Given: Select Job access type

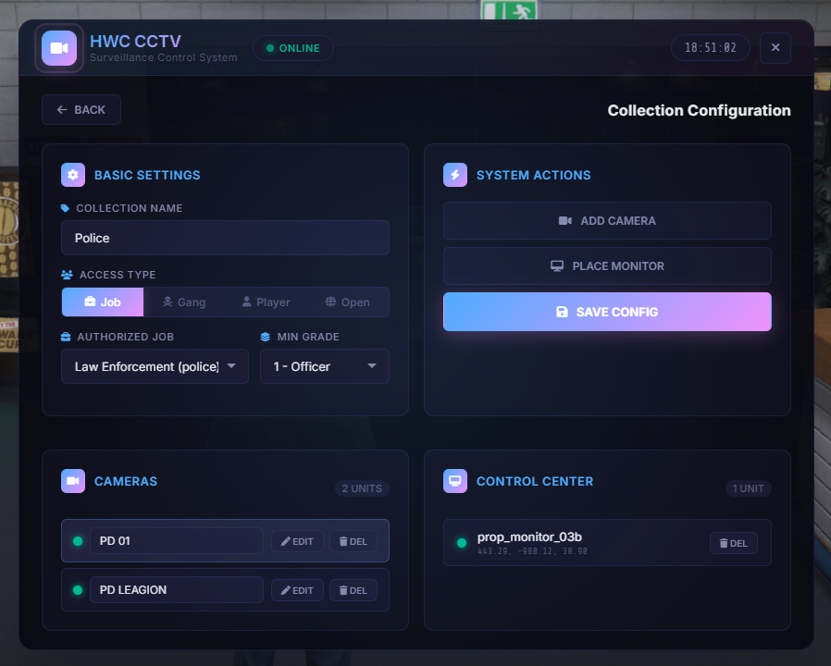Looking at the screenshot, I should tap(103, 302).
